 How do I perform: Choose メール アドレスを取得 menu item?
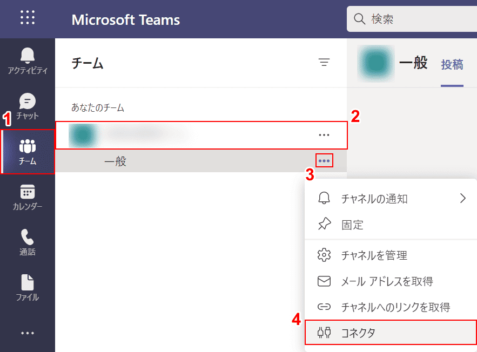[x=391, y=281]
